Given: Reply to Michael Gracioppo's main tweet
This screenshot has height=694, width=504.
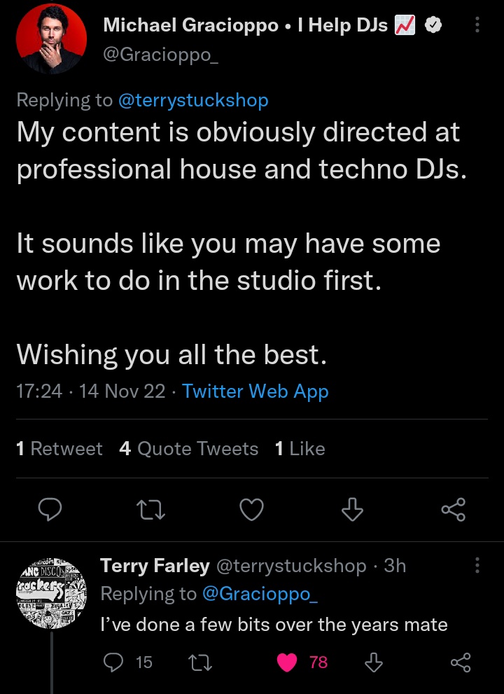Looking at the screenshot, I should click(49, 511).
